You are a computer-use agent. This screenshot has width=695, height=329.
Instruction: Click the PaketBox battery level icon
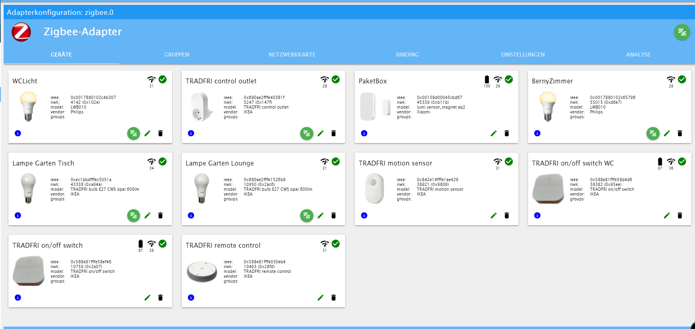487,79
